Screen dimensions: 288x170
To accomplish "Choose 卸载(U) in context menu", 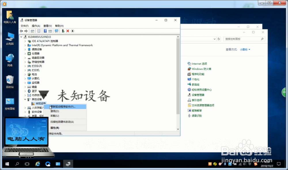I will coord(65,116).
